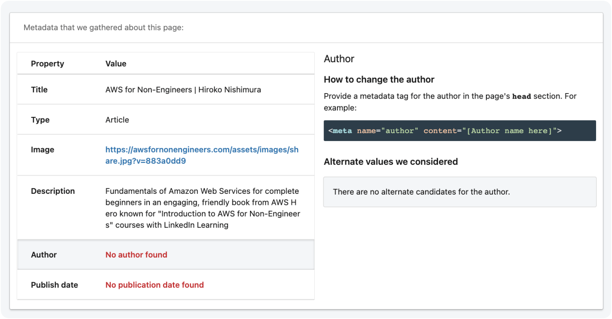612x319 pixels.
Task: Click the 'AWS for Non-Engineers | Hiroko Nishimura' title value
Action: tap(183, 90)
